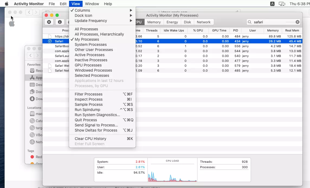Click Show Deltas for Process item
Viewport: 310px width, 188px height.
(x=102, y=130)
